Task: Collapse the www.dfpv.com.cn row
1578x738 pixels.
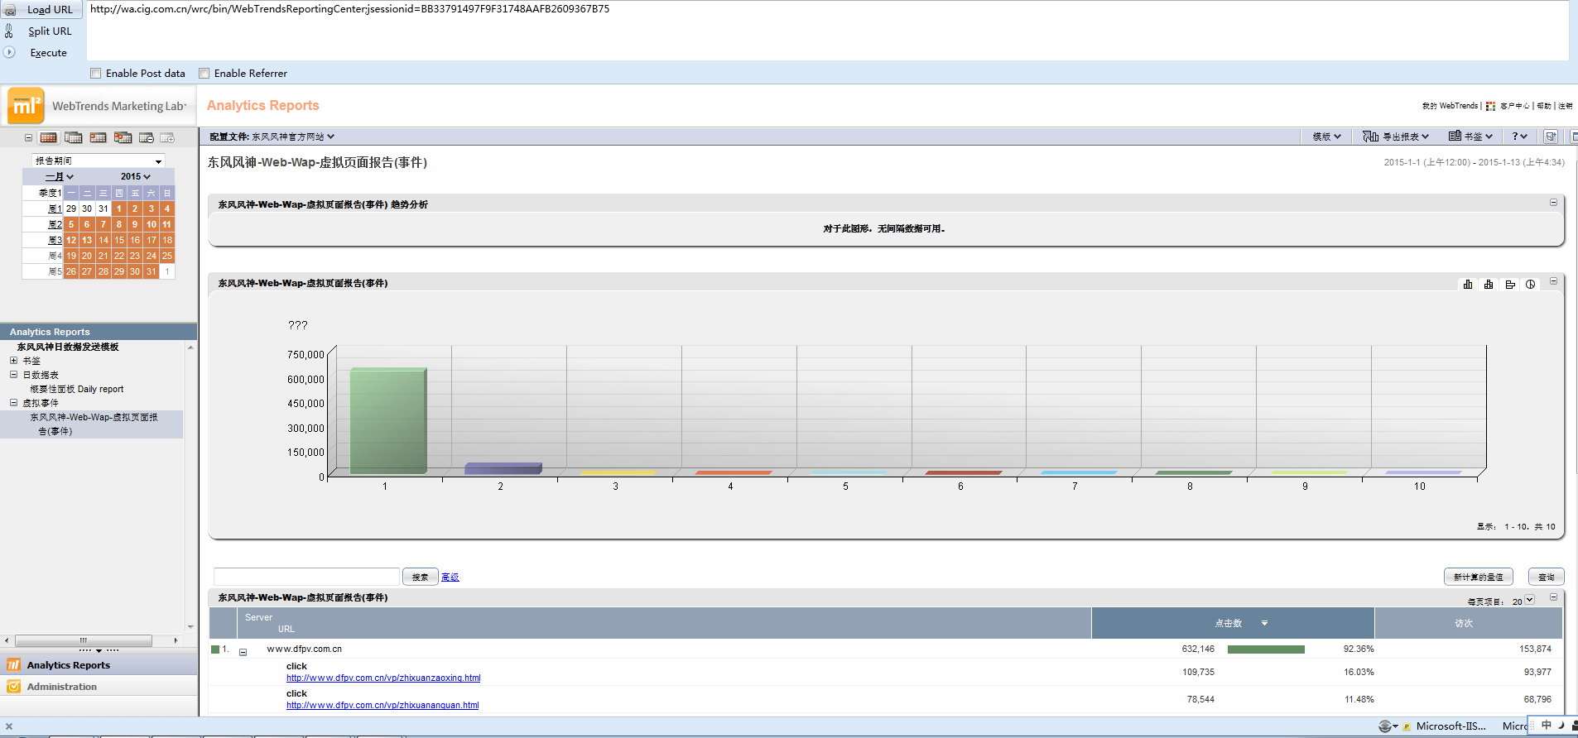Action: pyautogui.click(x=243, y=652)
